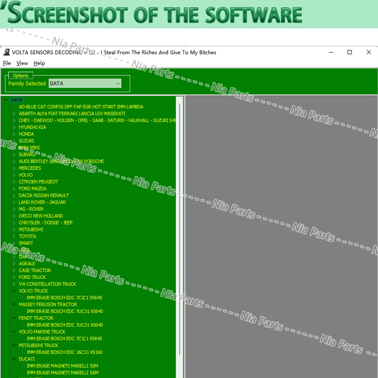Expand the IVECO NEW HOLLAND node
The height and width of the screenshot is (378, 378).
[x=14, y=216]
